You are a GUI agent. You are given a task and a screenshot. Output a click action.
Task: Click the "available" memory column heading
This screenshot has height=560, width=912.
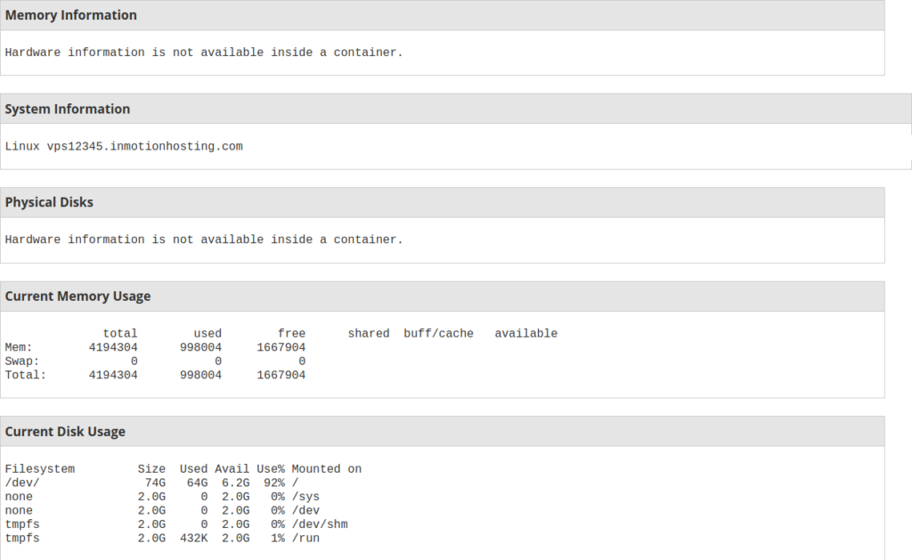click(525, 334)
